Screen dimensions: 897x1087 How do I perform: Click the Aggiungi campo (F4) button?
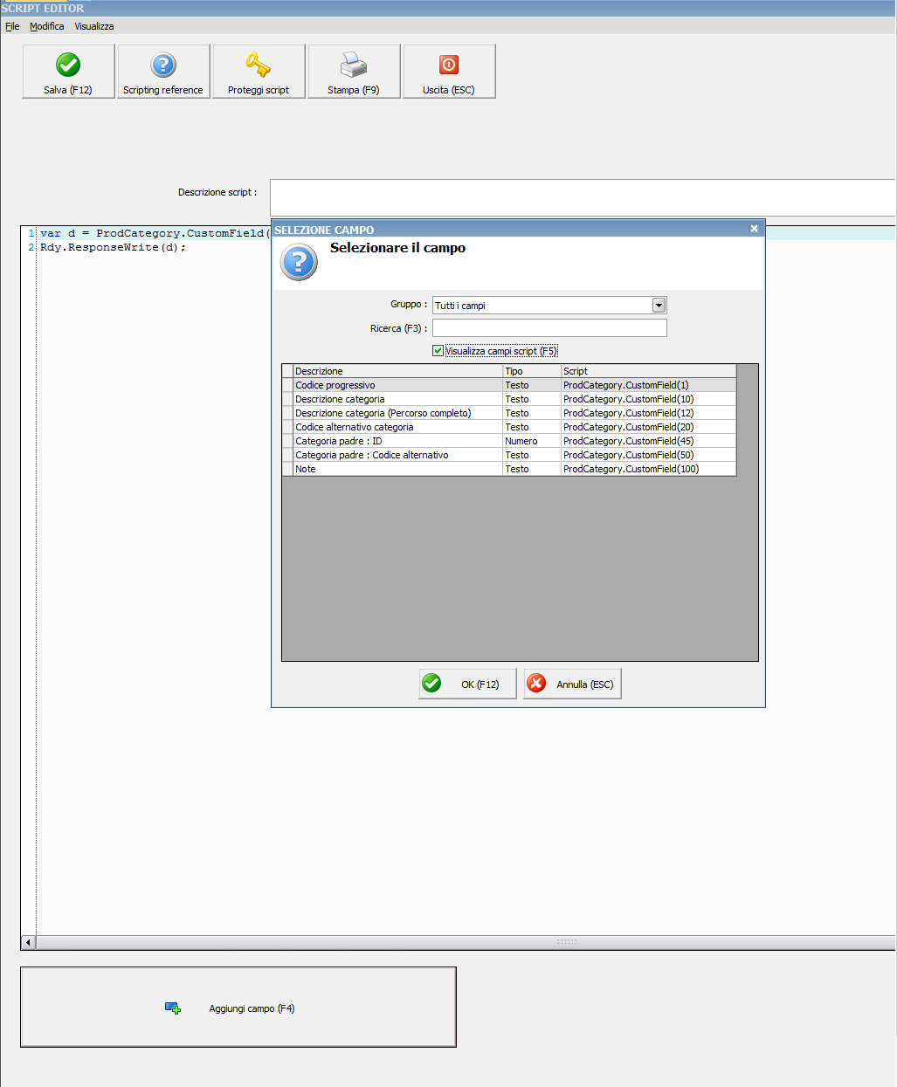click(238, 1007)
